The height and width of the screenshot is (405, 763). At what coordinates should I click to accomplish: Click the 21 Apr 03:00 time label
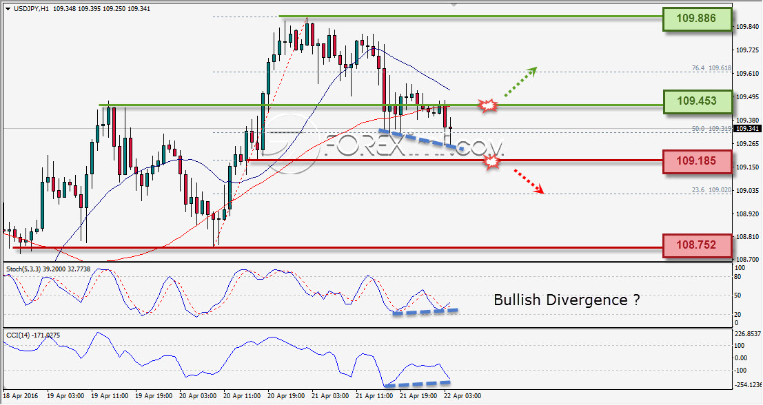click(330, 396)
